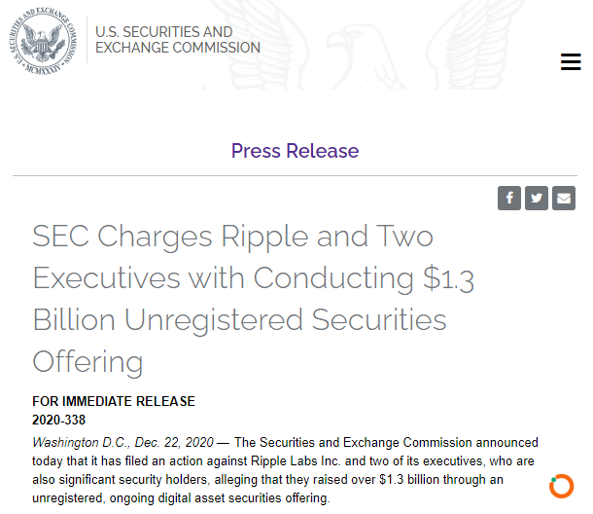This screenshot has height=514, width=593.
Task: Click the faded eagle watermark in header
Action: pos(363,50)
